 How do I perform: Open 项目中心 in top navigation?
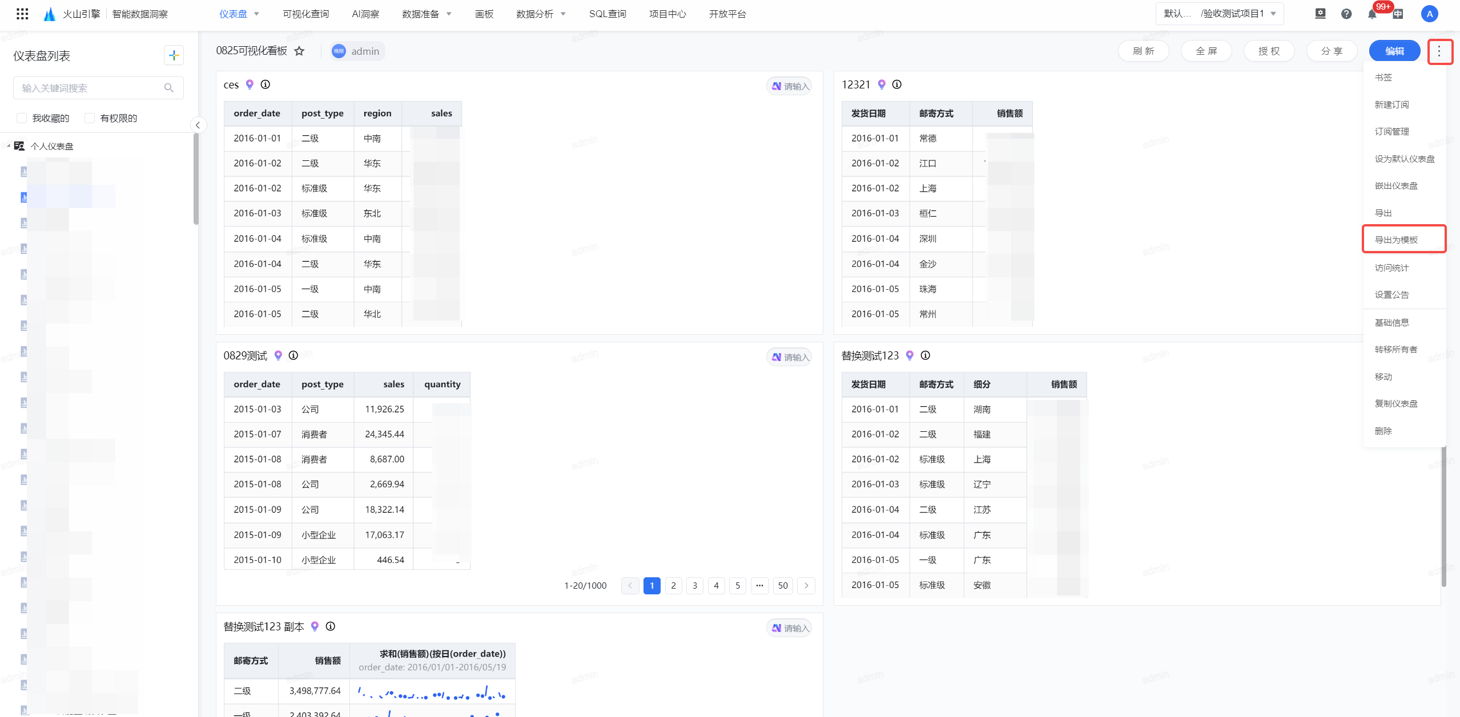pyautogui.click(x=667, y=14)
